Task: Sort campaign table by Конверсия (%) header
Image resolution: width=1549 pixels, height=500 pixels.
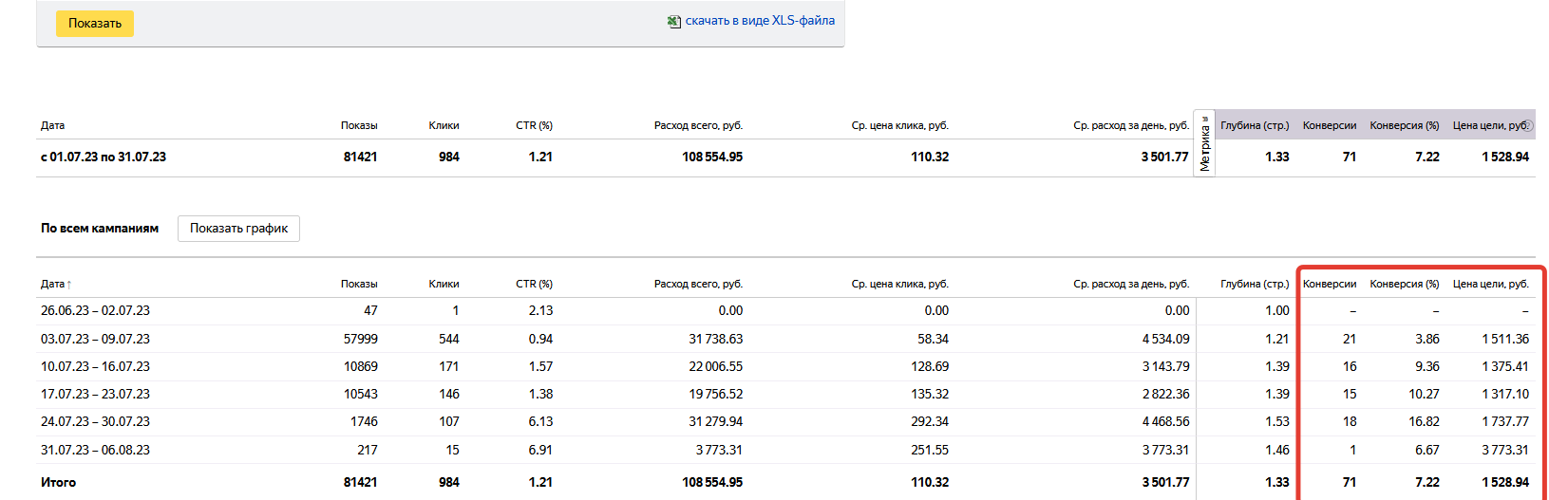Action: tap(1405, 284)
